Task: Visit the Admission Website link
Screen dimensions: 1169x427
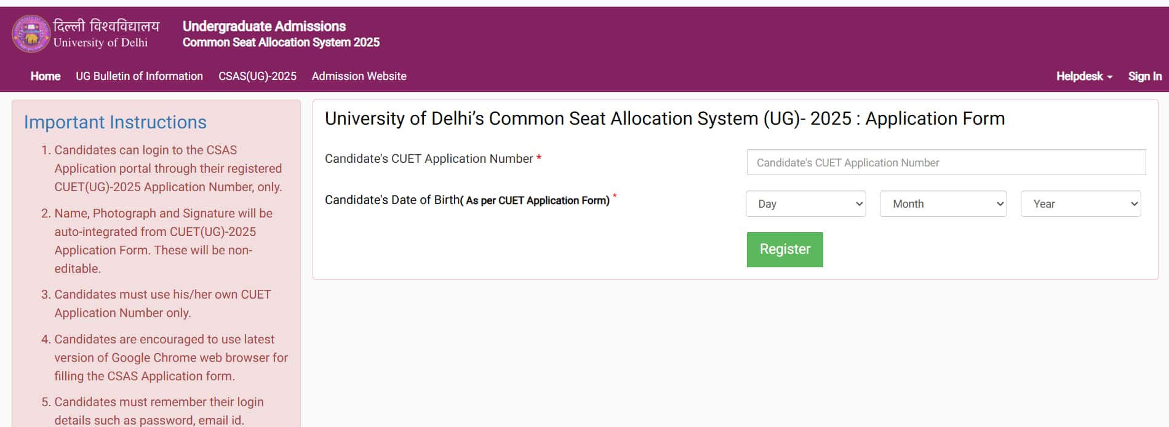Action: 359,76
